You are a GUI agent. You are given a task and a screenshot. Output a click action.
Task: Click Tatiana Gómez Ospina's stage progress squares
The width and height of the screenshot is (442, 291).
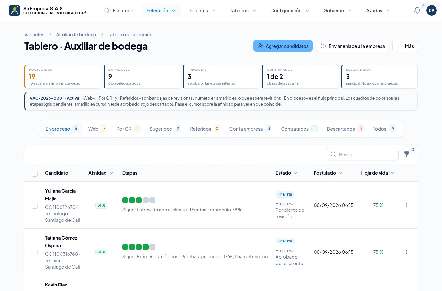click(x=139, y=247)
